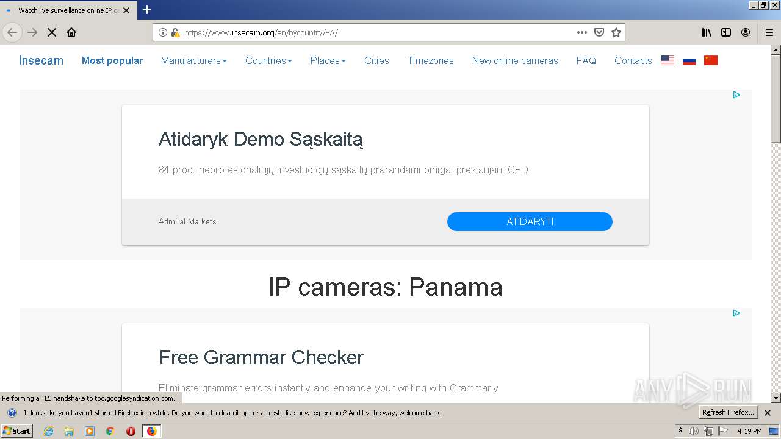Click the 'IP cameras: Panama' heading

coord(386,287)
